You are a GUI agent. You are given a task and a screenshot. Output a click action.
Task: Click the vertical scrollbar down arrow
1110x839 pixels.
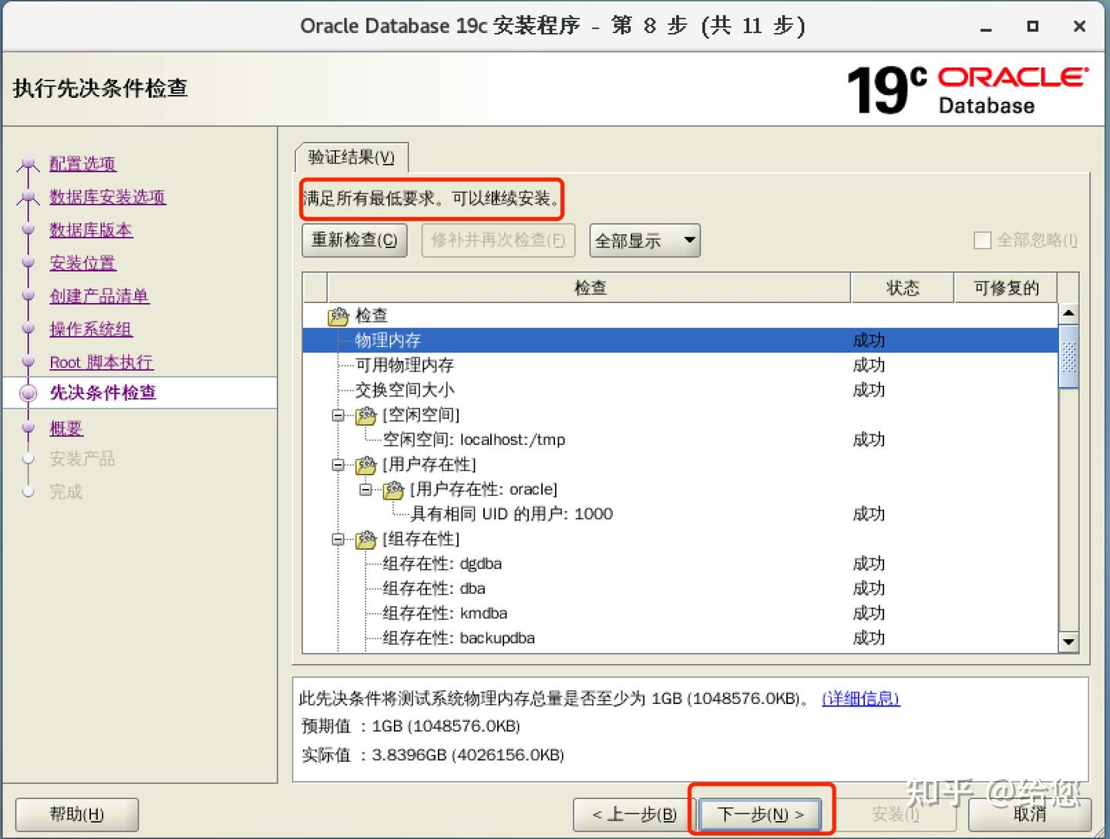1068,641
